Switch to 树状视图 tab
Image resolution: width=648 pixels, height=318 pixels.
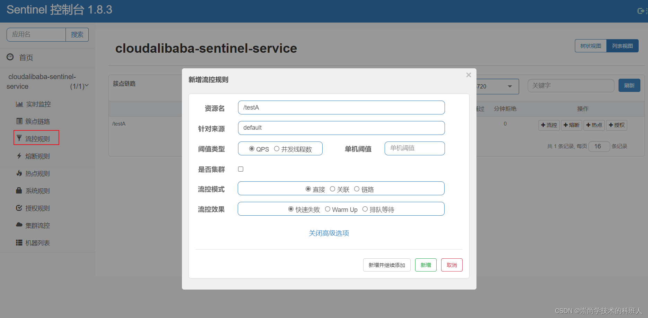tap(590, 46)
